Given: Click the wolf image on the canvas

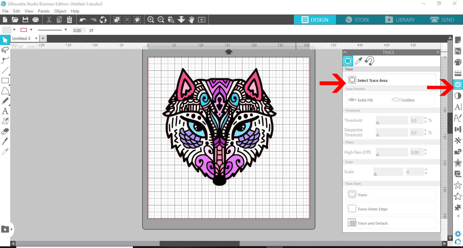Looking at the screenshot, I should click(220, 127).
